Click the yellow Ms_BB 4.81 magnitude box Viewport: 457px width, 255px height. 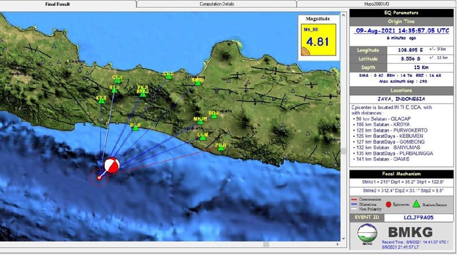pyautogui.click(x=319, y=40)
